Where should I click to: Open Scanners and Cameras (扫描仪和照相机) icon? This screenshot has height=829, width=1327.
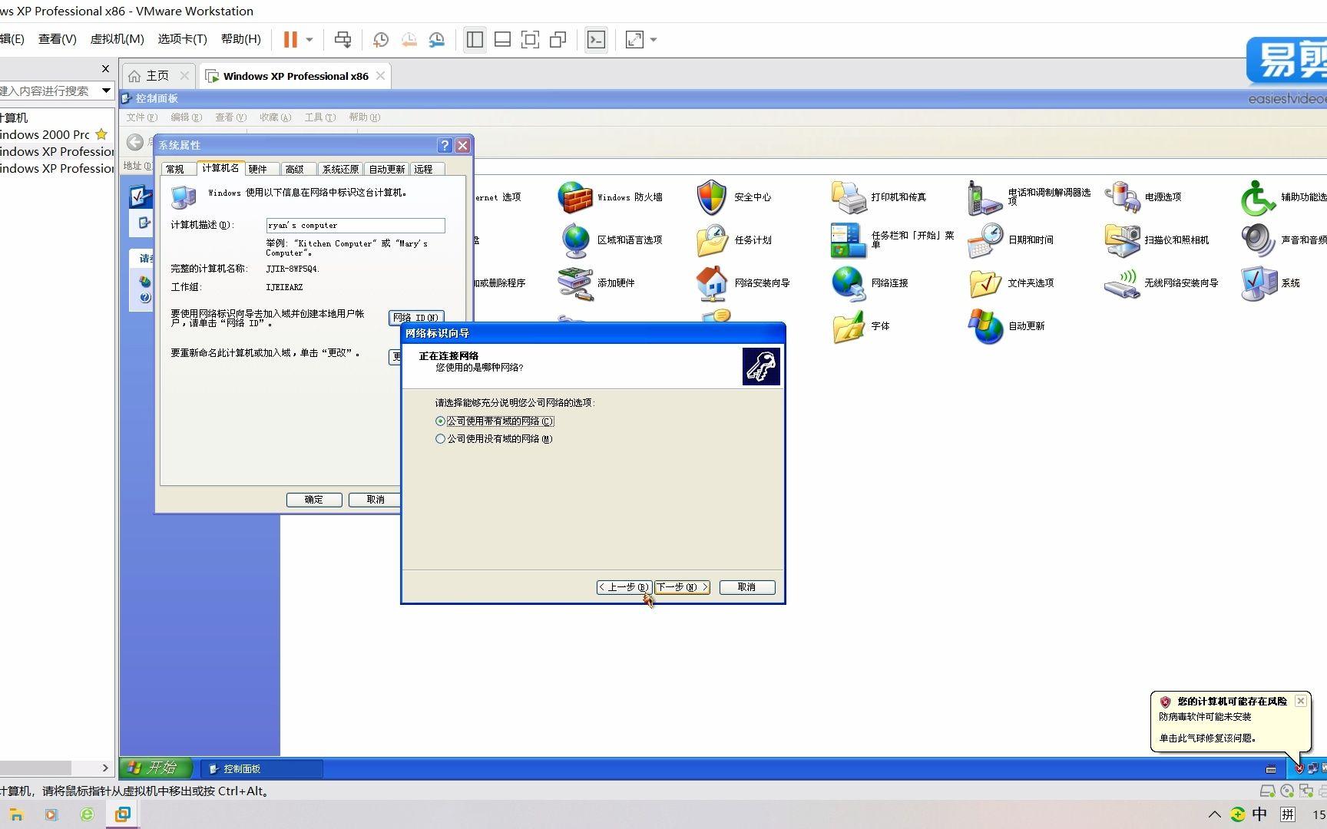click(1122, 240)
